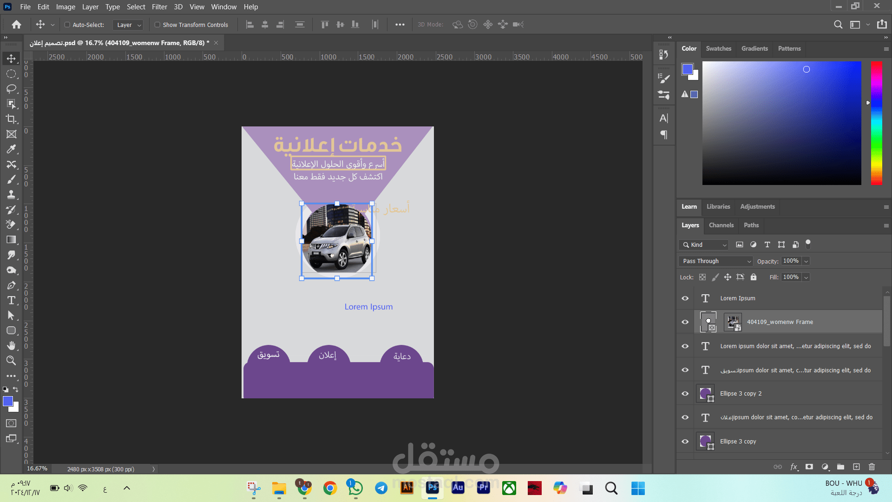The width and height of the screenshot is (892, 502).
Task: Select the Clone Stamp tool
Action: [11, 194]
